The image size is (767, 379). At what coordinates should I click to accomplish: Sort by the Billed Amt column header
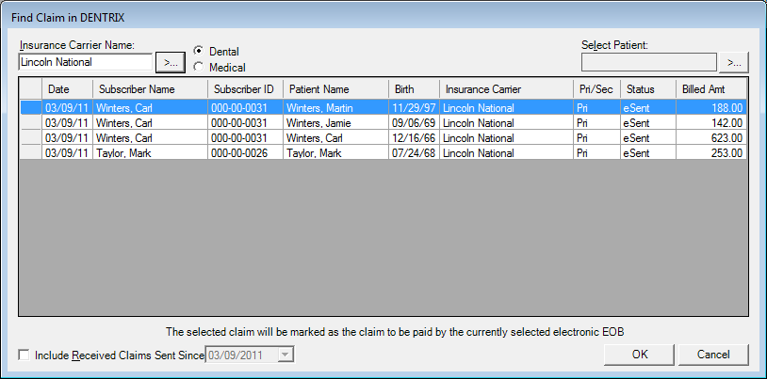711,89
